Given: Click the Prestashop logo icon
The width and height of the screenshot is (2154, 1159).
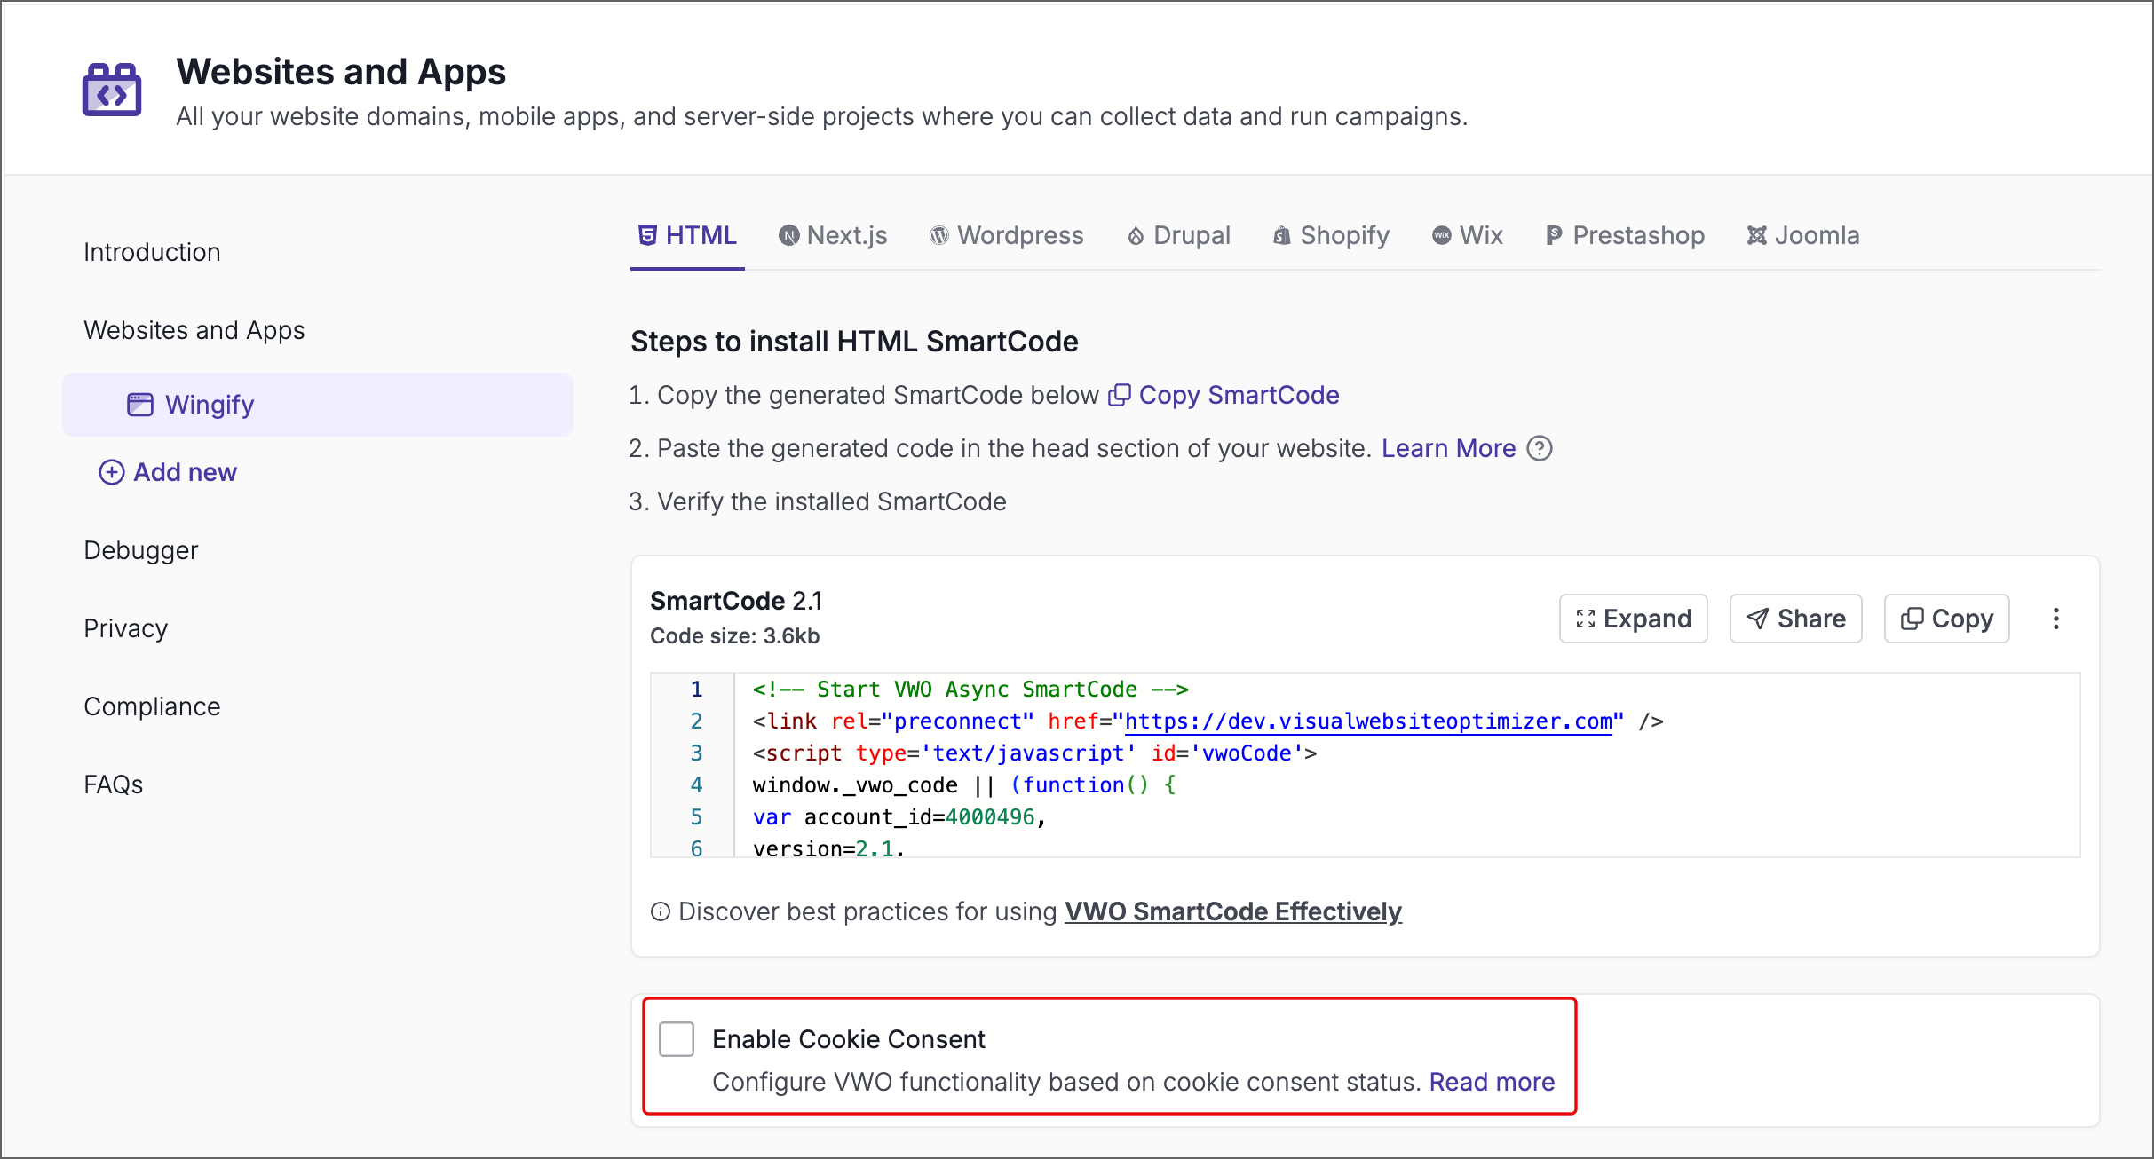Looking at the screenshot, I should 1554,235.
